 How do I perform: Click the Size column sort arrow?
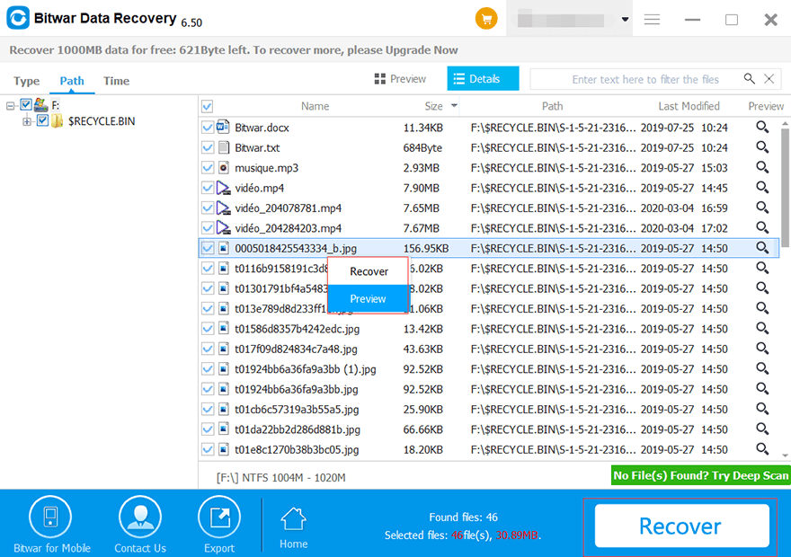pyautogui.click(x=454, y=106)
